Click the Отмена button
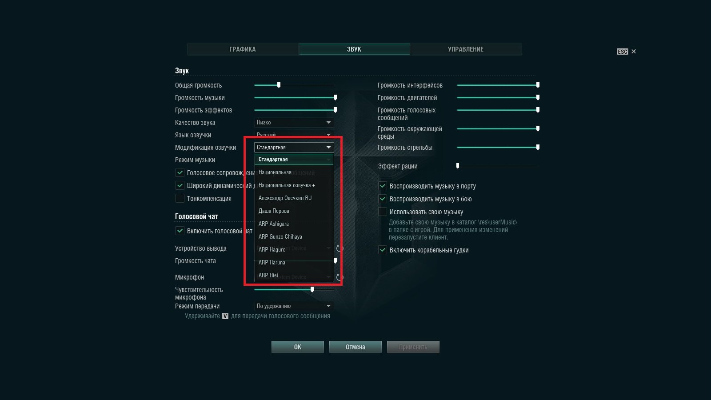The height and width of the screenshot is (400, 711). pyautogui.click(x=355, y=347)
